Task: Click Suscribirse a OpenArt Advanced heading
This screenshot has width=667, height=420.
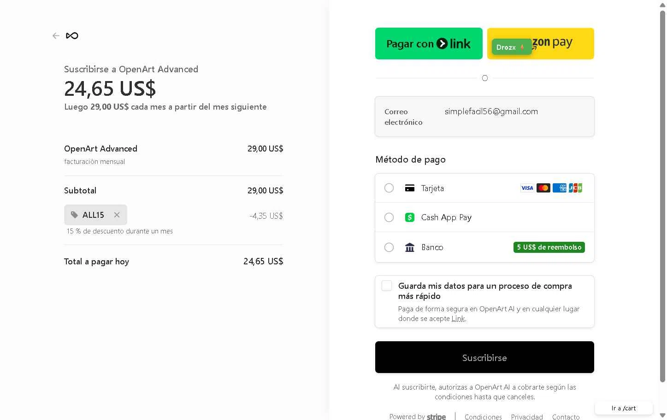Action: click(x=131, y=69)
